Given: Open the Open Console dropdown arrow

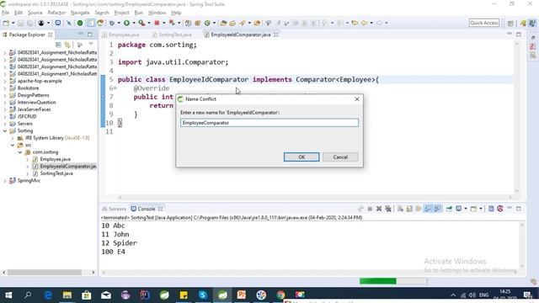Looking at the screenshot, I should (x=481, y=209).
